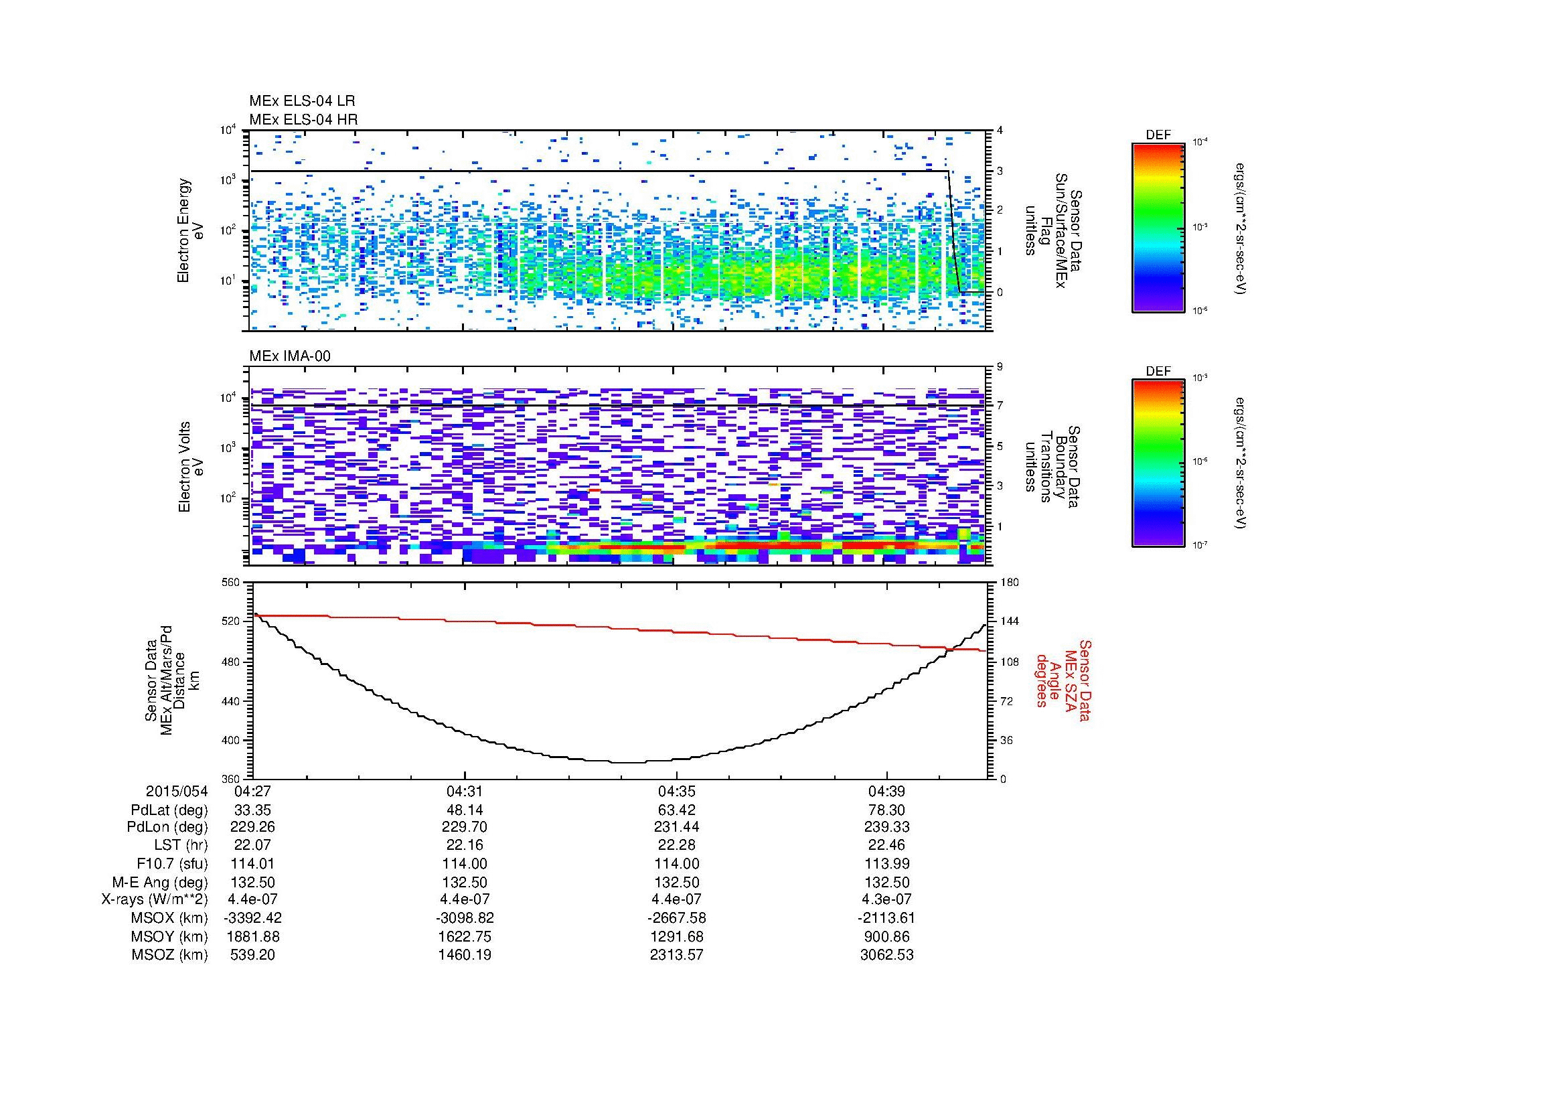Click the MSOY value '1881.88'
This screenshot has width=1566, height=1107.
[x=253, y=937]
